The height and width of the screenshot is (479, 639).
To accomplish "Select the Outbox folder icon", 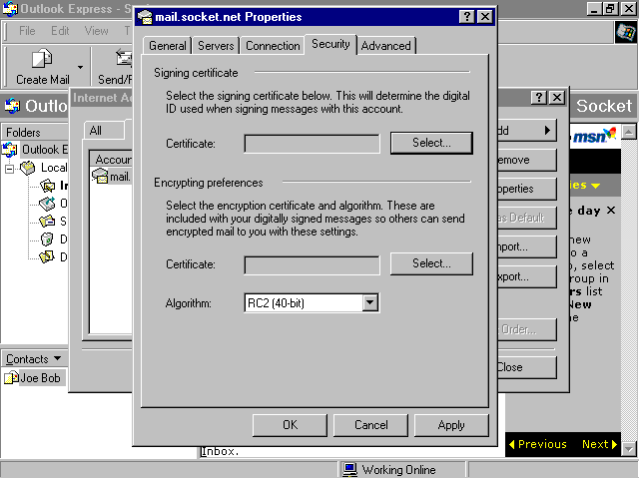I will tap(47, 204).
